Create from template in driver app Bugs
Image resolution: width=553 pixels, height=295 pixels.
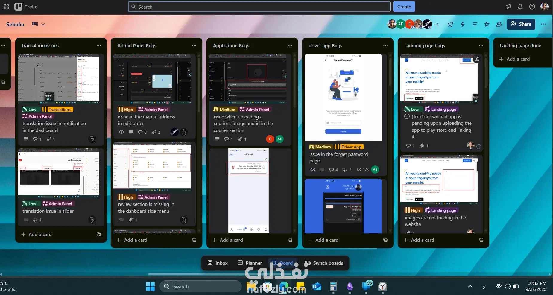[x=385, y=240]
